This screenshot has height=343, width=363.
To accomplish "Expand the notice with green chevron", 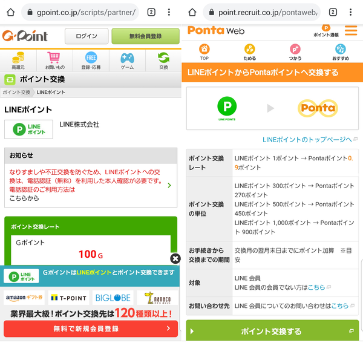I will (169, 185).
